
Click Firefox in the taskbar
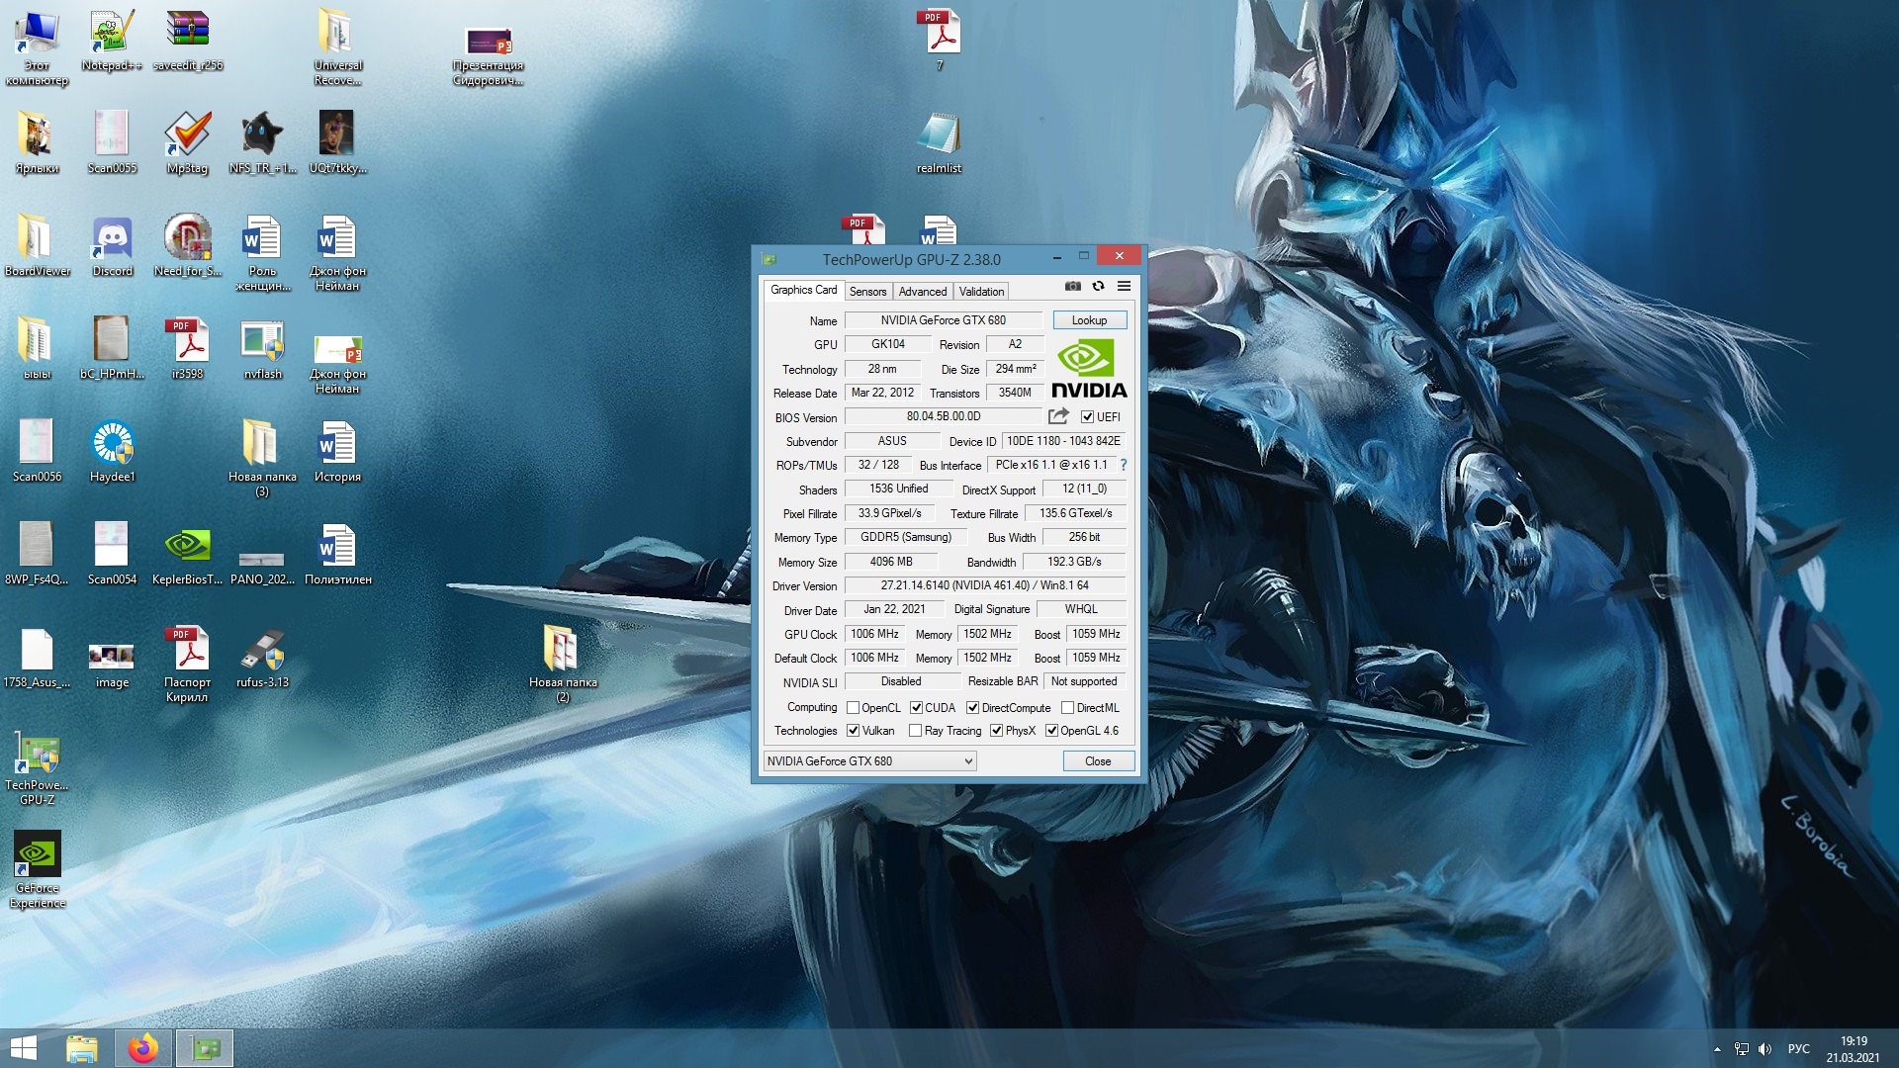coord(143,1048)
